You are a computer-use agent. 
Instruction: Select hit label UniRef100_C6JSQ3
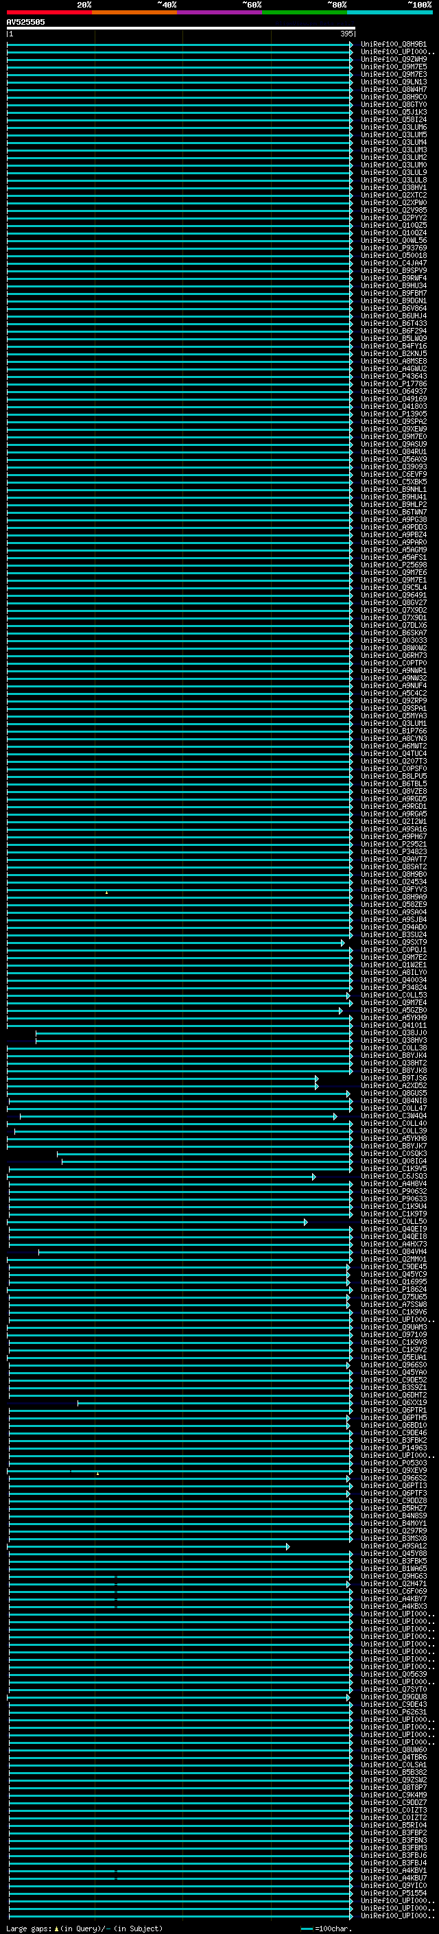tap(394, 1176)
